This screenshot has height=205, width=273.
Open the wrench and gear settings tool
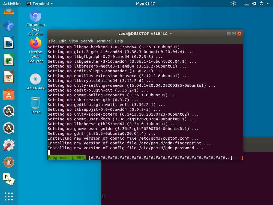click(x=9, y=145)
